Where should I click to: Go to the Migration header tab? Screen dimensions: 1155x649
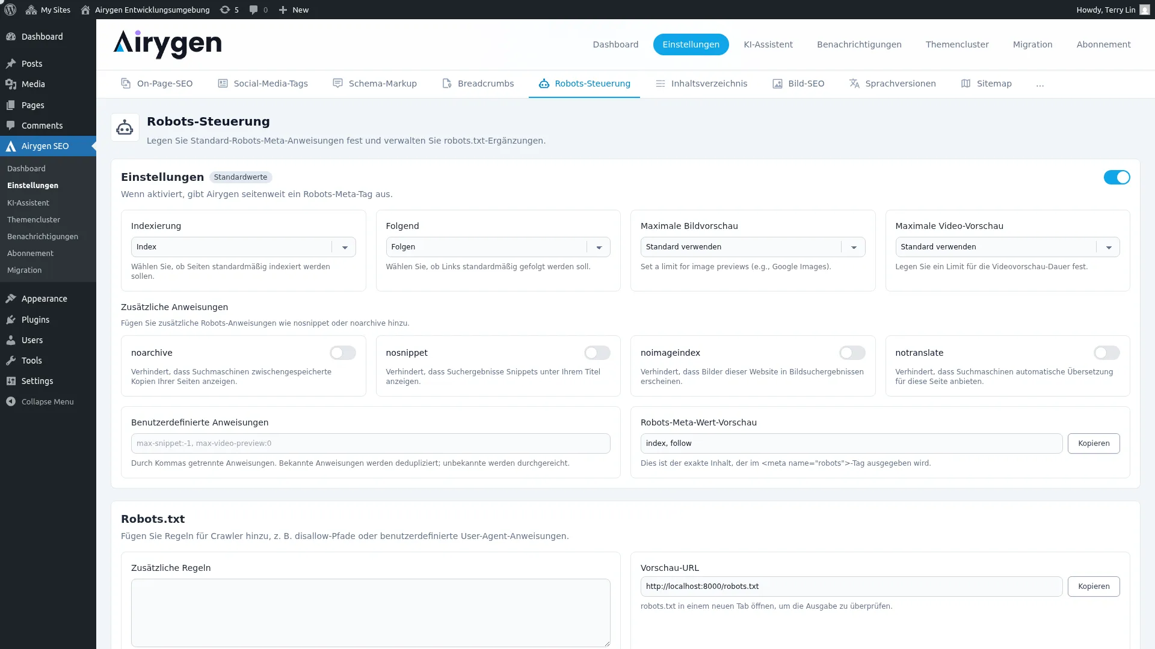1032,44
